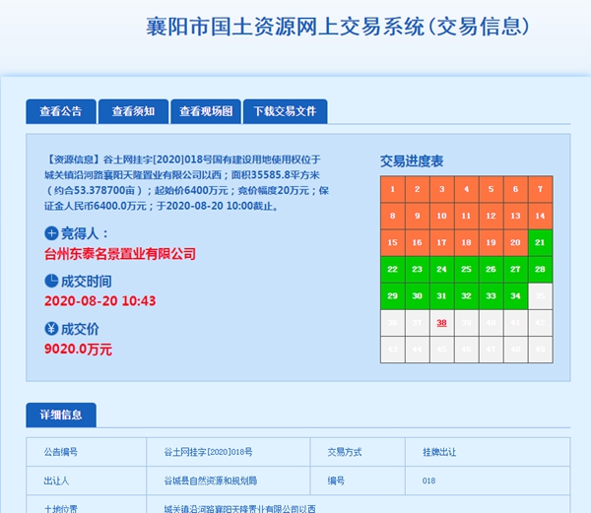Click orange round 18 cell

pyautogui.click(x=467, y=242)
